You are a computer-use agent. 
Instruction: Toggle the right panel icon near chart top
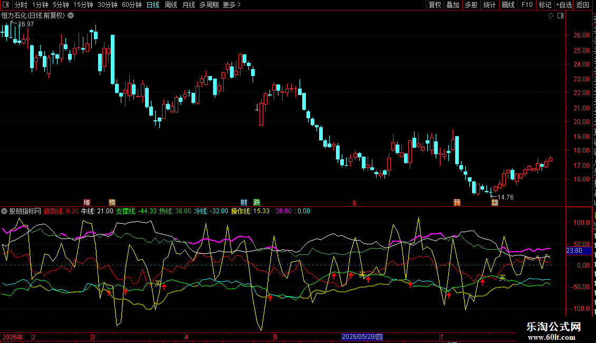tap(561, 16)
